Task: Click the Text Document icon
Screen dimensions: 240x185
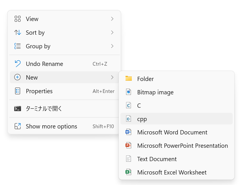Action: [129, 159]
